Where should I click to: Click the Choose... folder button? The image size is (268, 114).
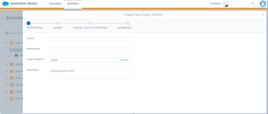point(125,60)
